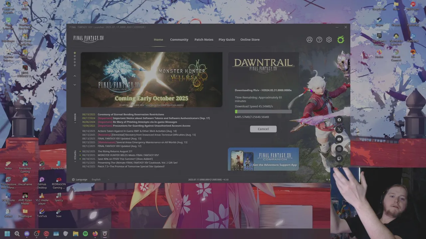Click the Language globe icon
The height and width of the screenshot is (239, 426).
coord(73,180)
